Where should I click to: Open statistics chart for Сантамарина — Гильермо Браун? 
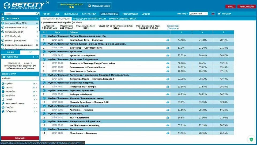pyautogui.click(x=168, y=67)
